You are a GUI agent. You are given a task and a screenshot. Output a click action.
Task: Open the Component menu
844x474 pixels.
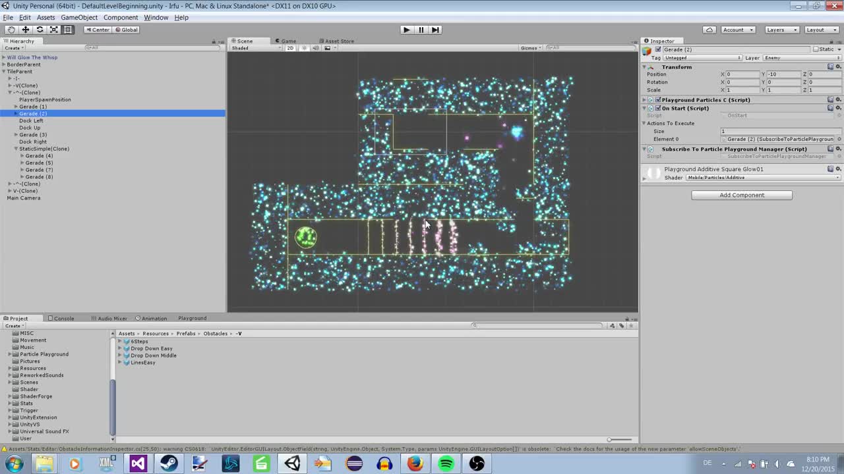pyautogui.click(x=121, y=18)
